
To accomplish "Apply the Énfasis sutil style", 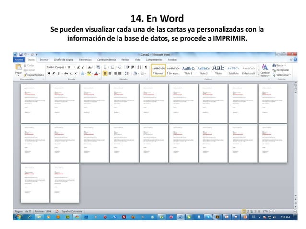I will (248, 70).
